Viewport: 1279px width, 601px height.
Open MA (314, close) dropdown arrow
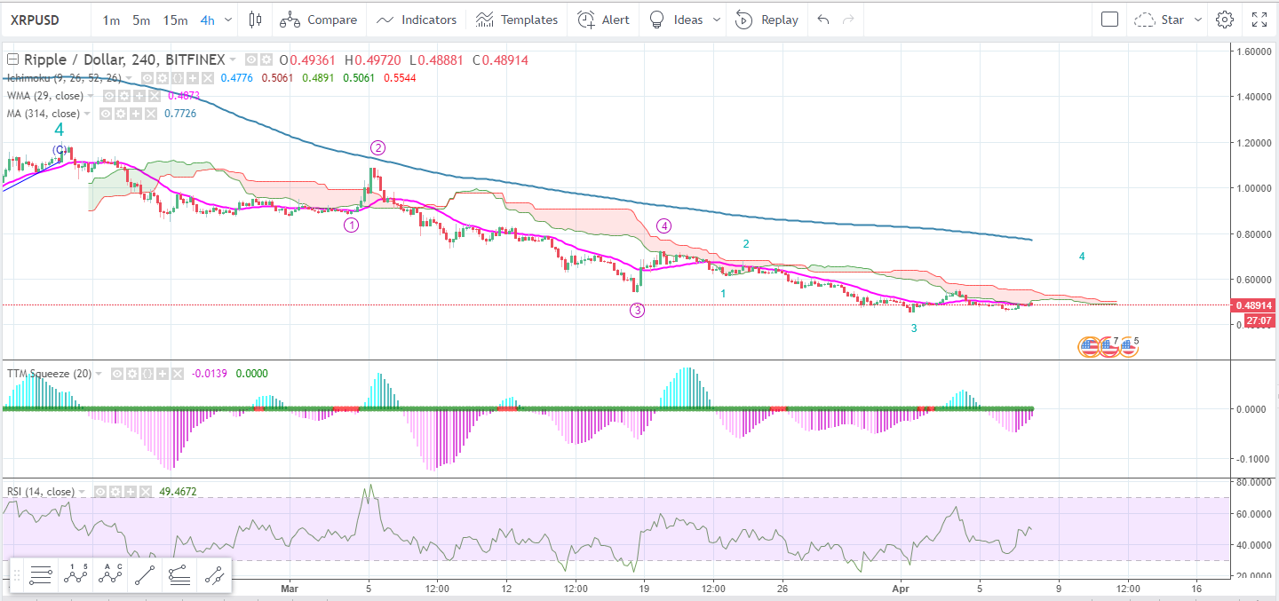point(87,114)
